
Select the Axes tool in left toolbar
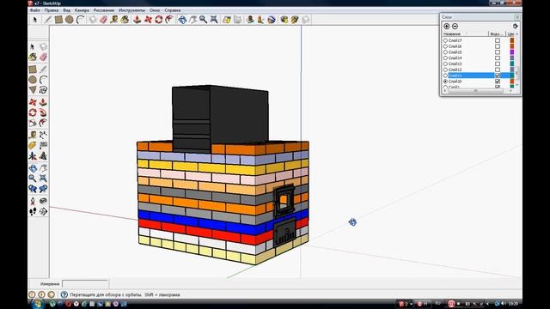[33, 156]
